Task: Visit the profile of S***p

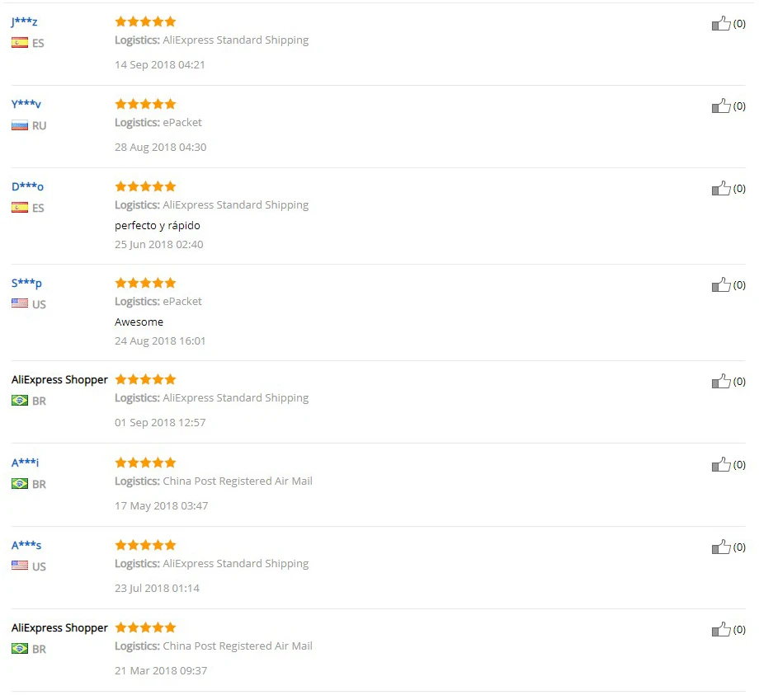Action: (x=26, y=283)
